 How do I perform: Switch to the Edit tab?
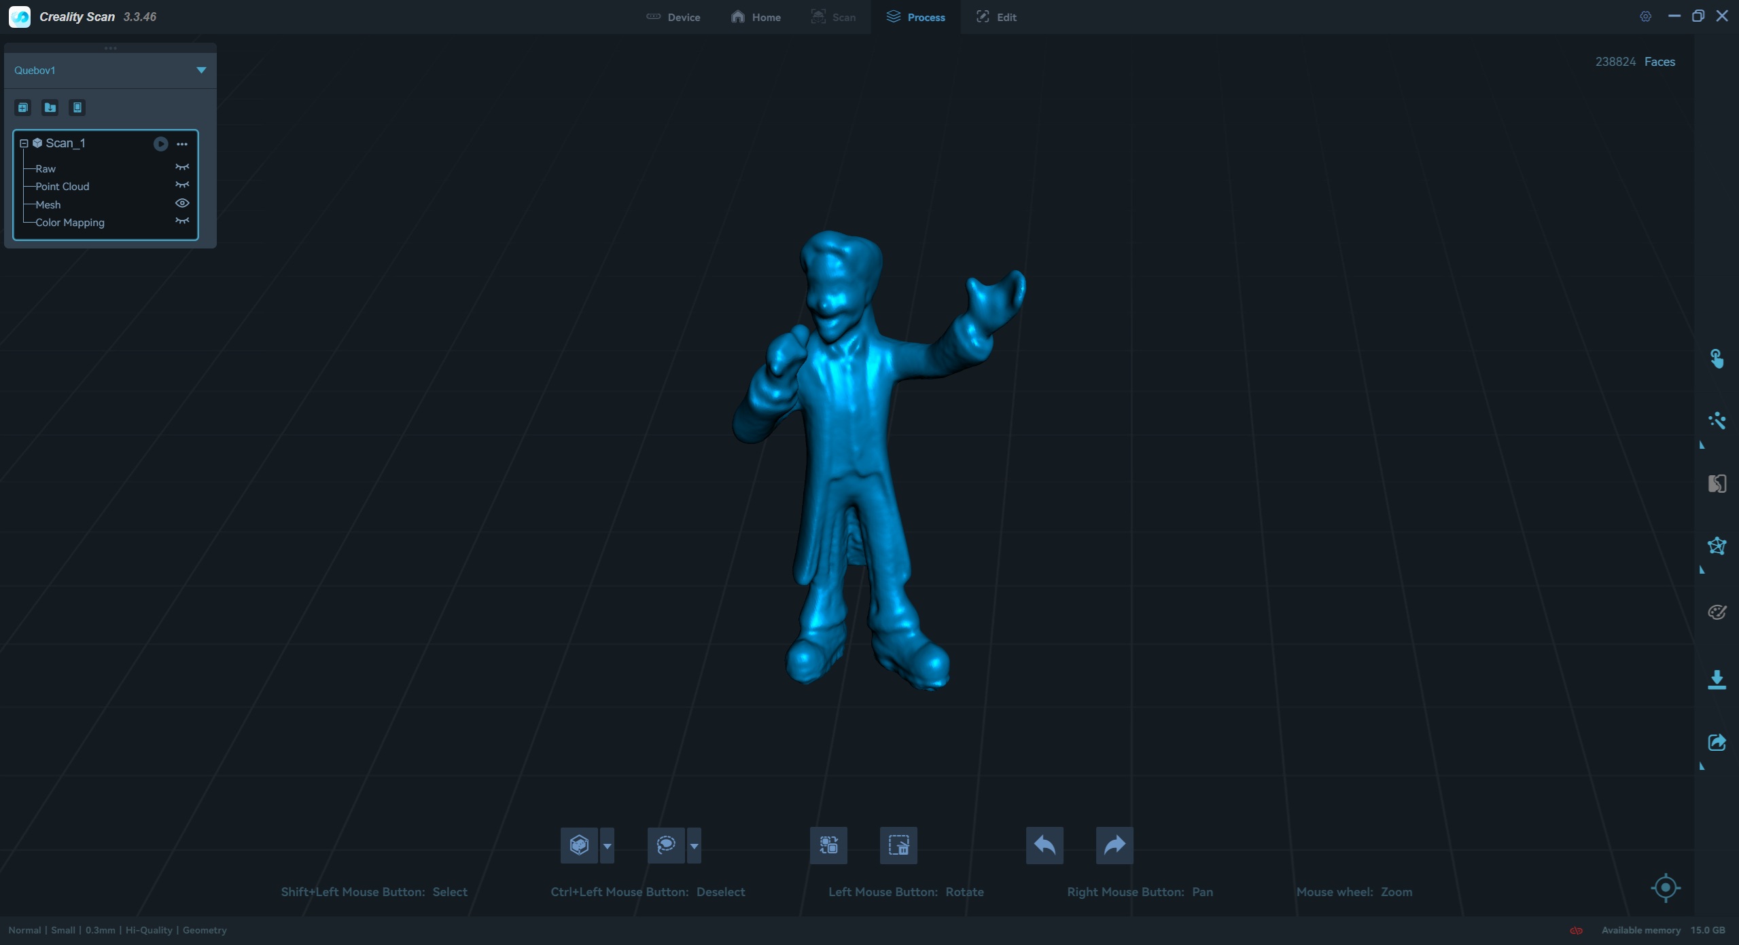pyautogui.click(x=996, y=17)
